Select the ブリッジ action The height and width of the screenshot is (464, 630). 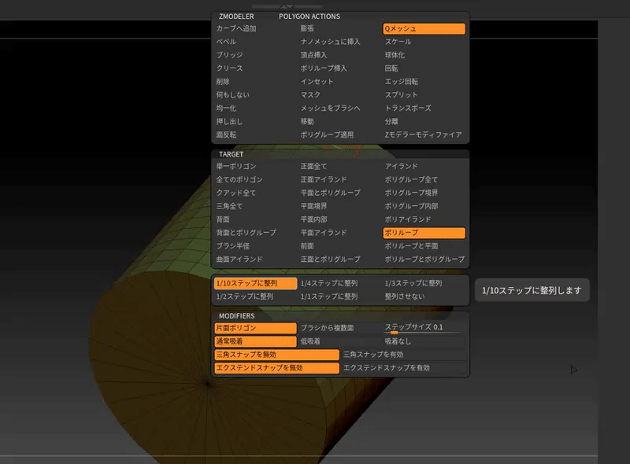click(x=229, y=55)
